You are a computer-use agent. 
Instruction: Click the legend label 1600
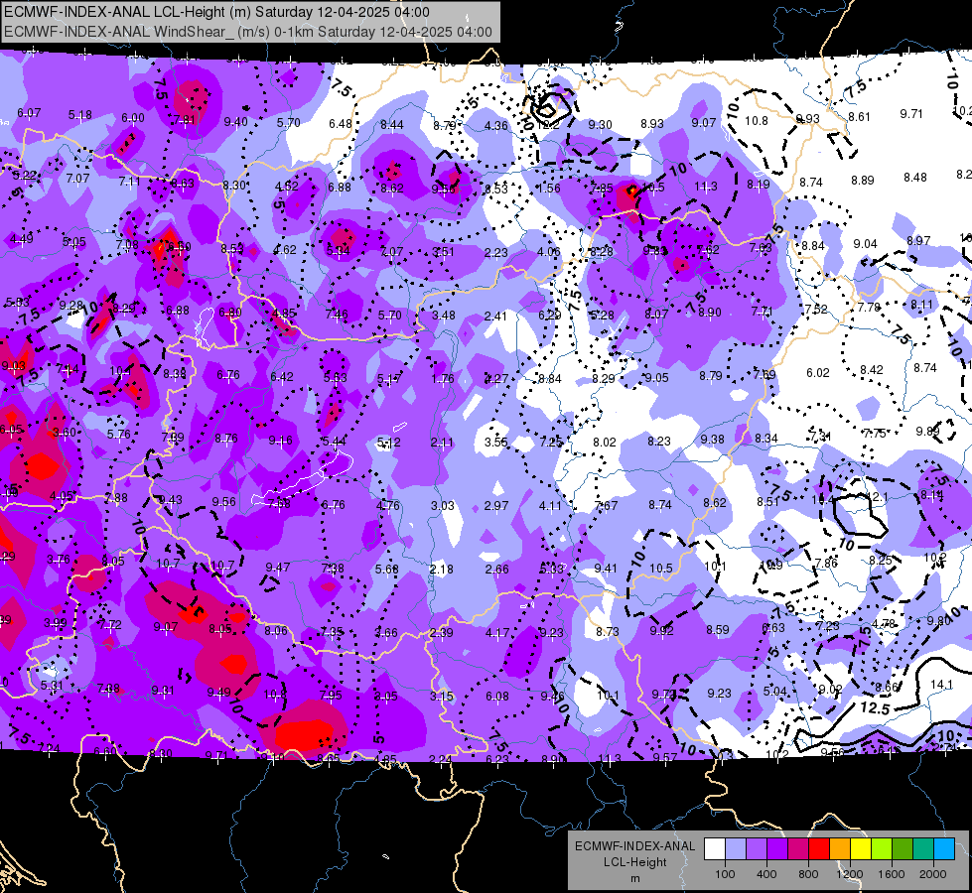point(892,874)
